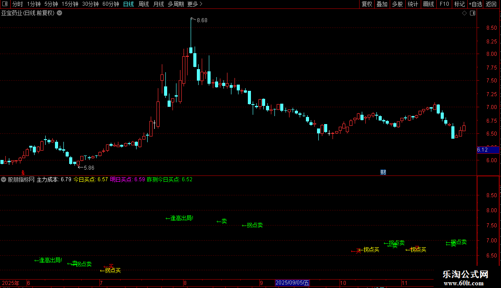Click the 返回 back button
This screenshot has height=288, width=501.
[x=491, y=4]
